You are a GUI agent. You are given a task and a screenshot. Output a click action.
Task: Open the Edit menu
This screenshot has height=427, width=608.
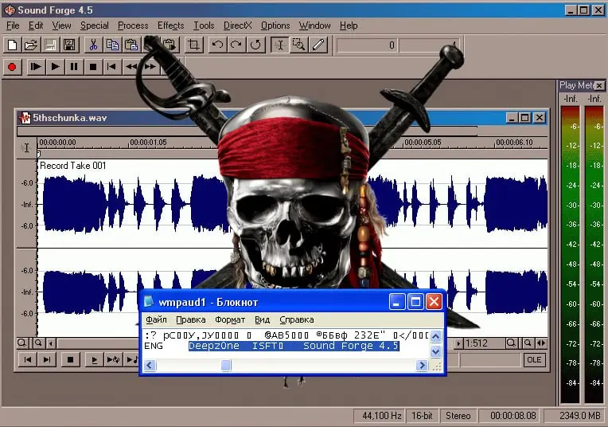(x=36, y=25)
